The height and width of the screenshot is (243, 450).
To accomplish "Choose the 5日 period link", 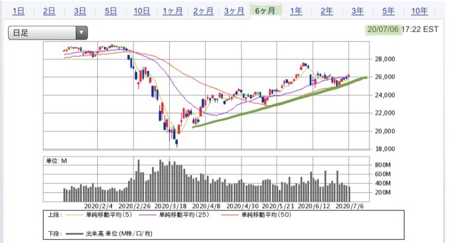I will pos(110,11).
